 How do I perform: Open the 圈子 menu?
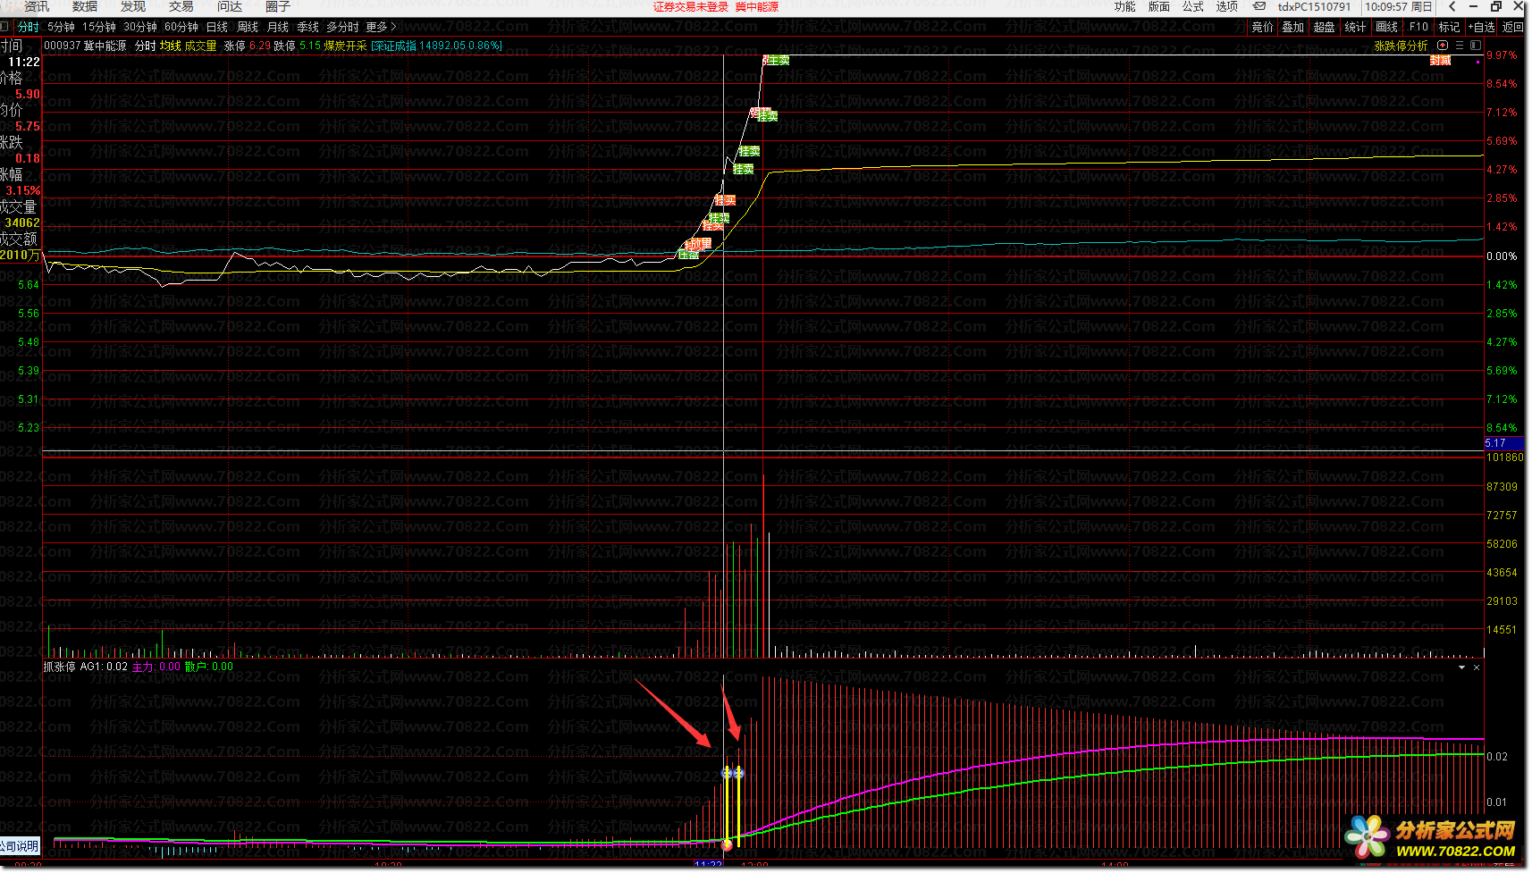tap(278, 6)
